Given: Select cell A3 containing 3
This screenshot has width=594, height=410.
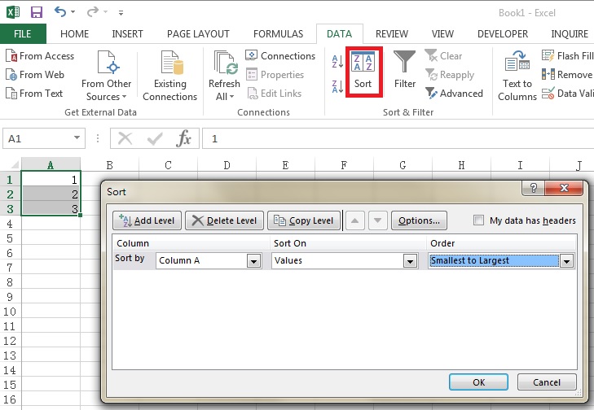Looking at the screenshot, I should point(51,208).
